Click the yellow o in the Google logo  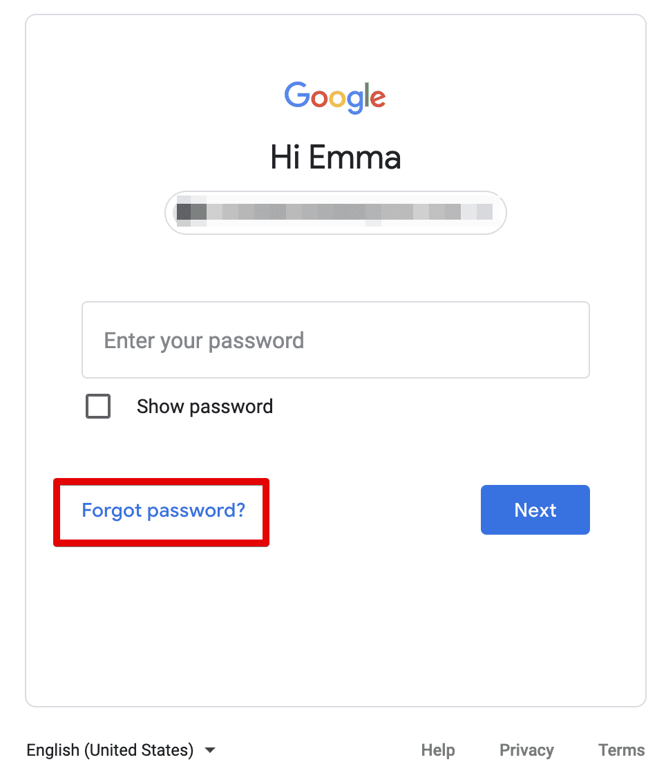click(339, 99)
